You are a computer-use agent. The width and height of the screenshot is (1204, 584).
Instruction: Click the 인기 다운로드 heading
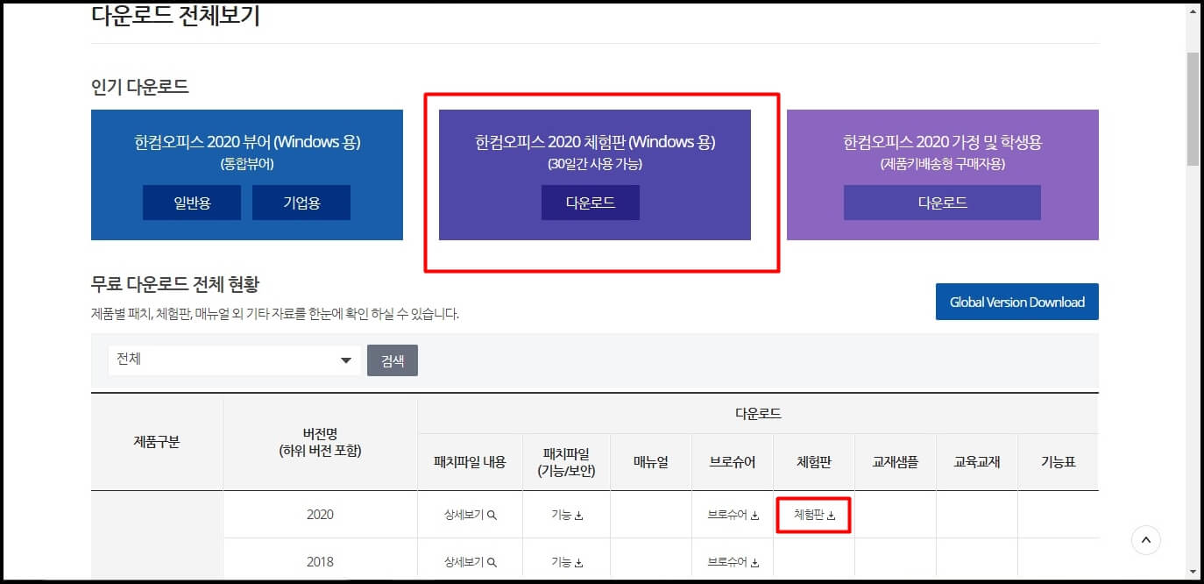click(x=140, y=87)
